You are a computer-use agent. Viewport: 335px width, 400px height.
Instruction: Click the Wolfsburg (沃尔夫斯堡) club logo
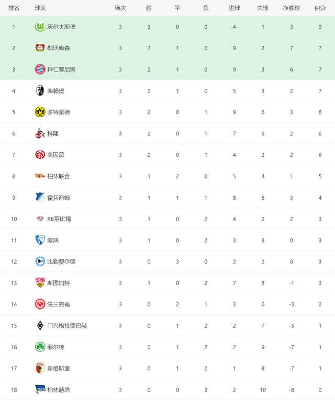[x=40, y=27]
